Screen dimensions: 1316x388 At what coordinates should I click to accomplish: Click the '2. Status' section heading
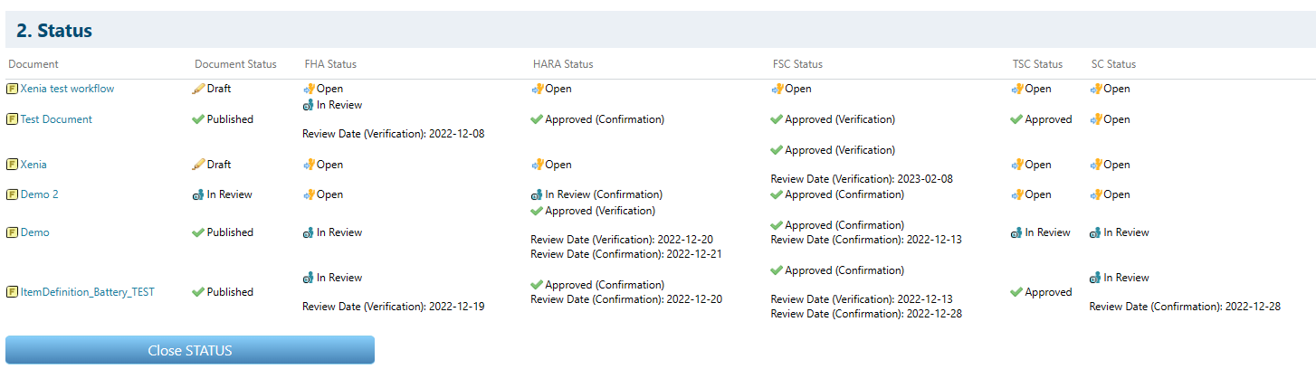click(x=54, y=30)
